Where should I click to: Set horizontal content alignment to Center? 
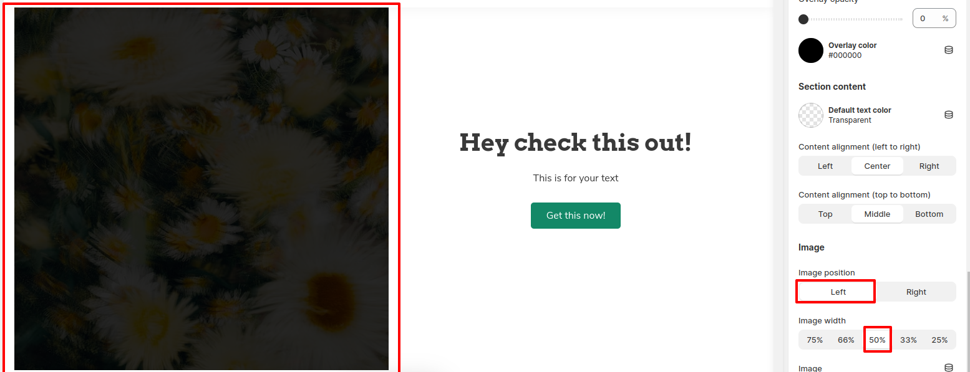point(877,166)
